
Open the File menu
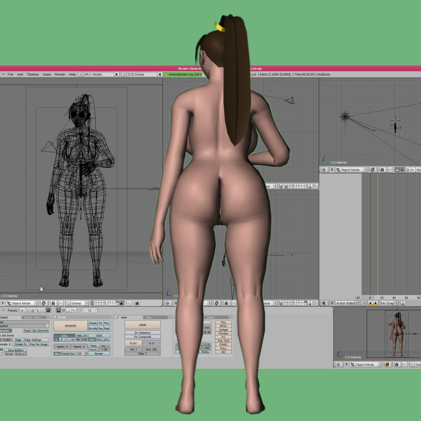click(x=10, y=75)
